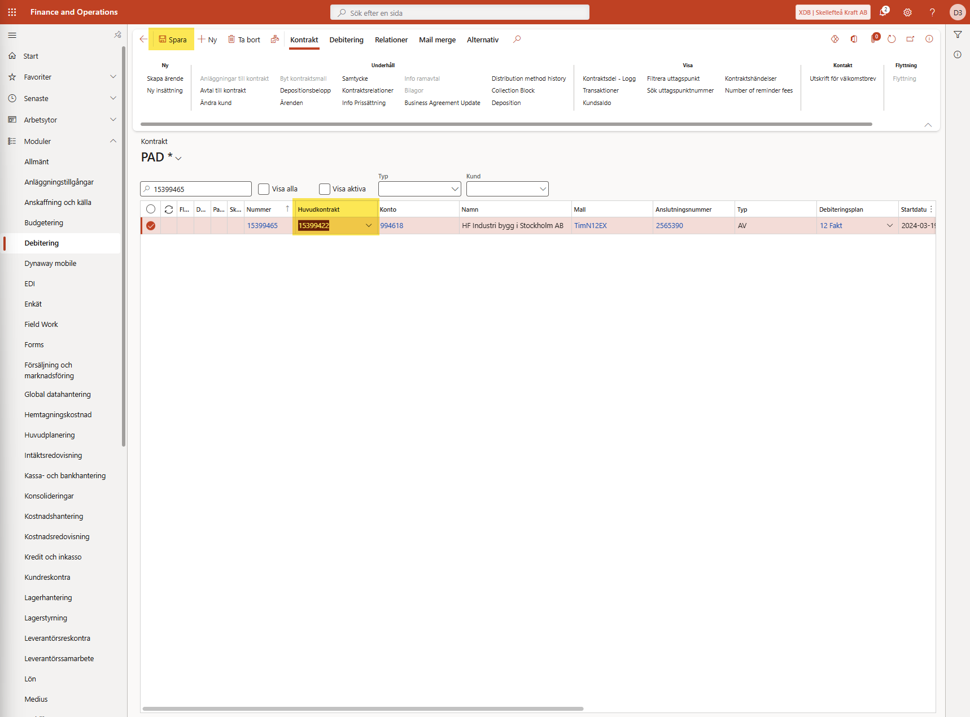Open the notifications bell icon
Image resolution: width=970 pixels, height=717 pixels.
[883, 12]
